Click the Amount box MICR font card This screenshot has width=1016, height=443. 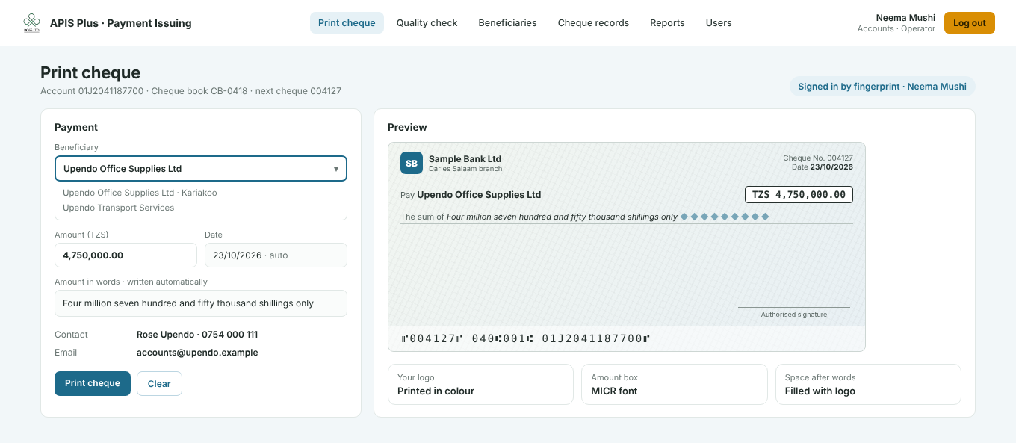point(674,384)
